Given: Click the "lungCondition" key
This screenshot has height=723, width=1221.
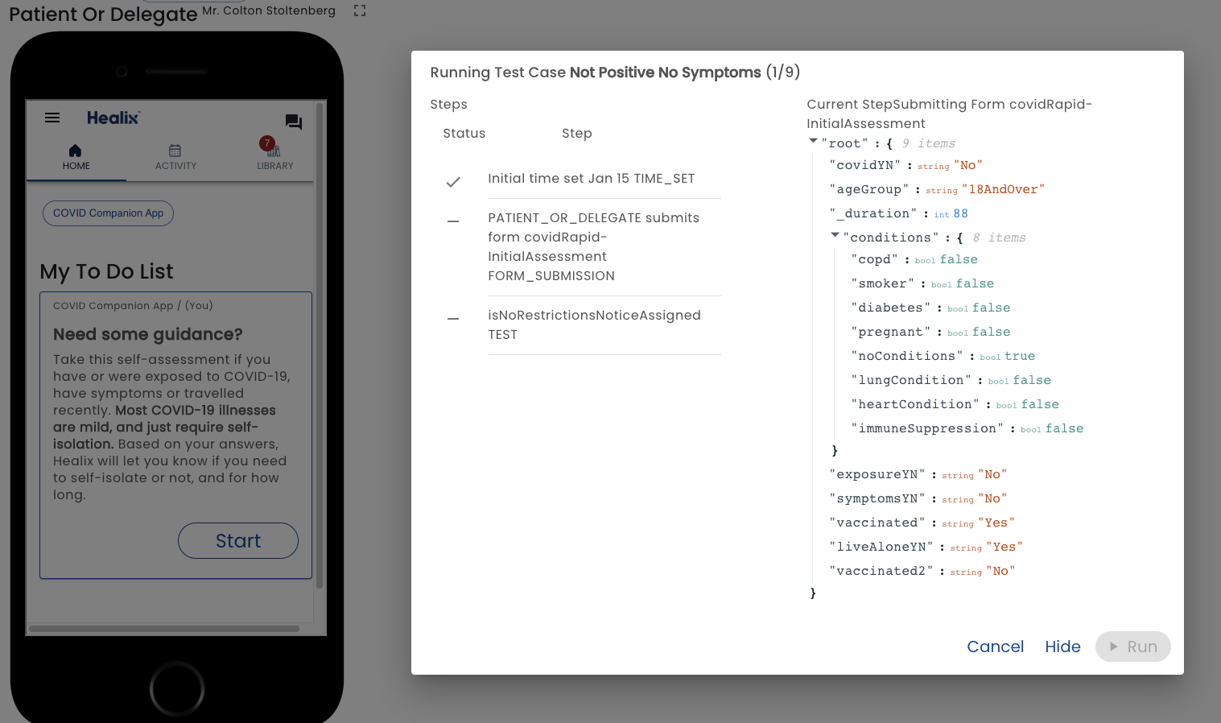Looking at the screenshot, I should [x=911, y=380].
